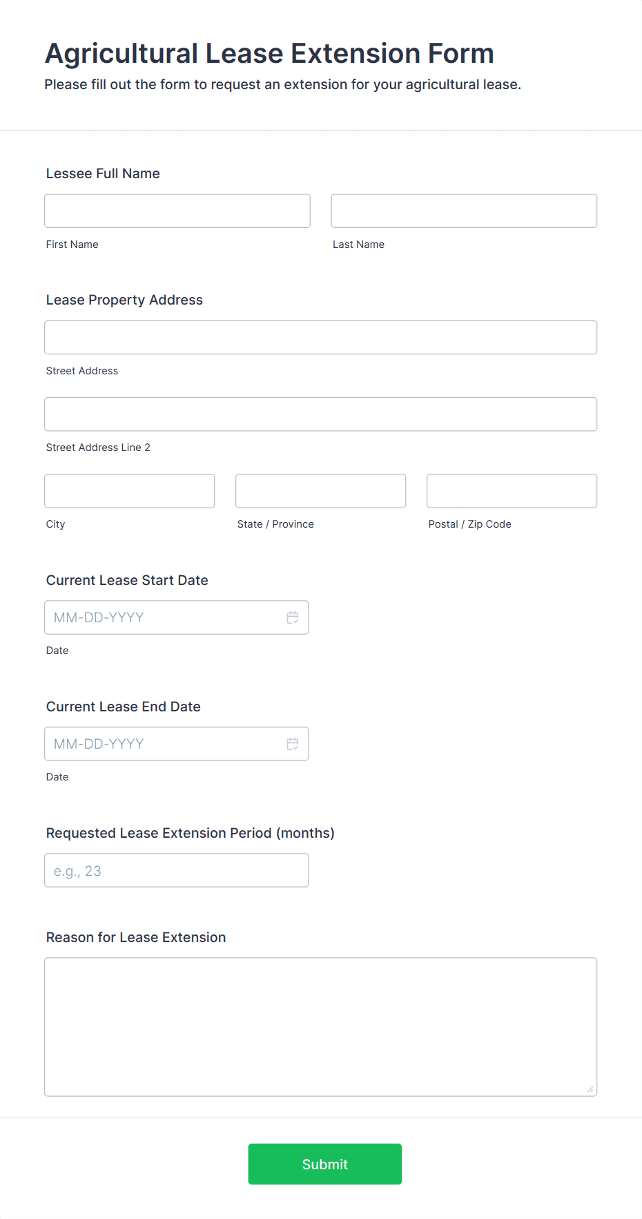Click the Reason for Lease Extension textarea
The image size is (642, 1219).
point(321,1027)
